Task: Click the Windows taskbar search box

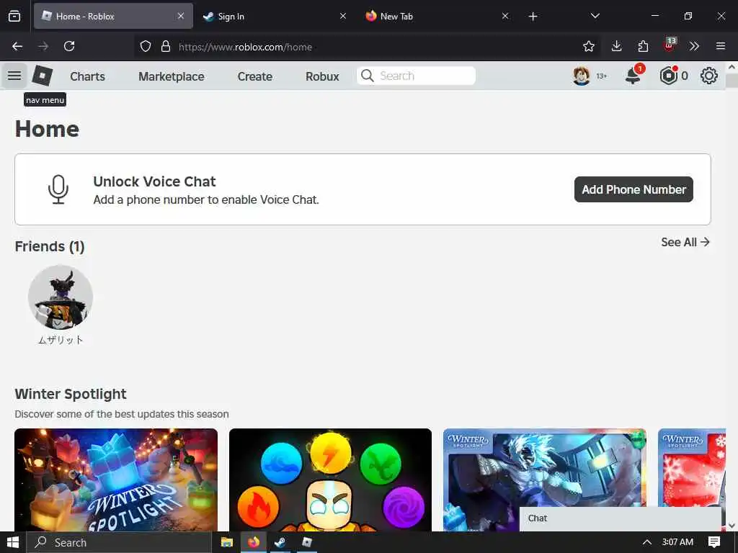Action: pyautogui.click(x=118, y=542)
